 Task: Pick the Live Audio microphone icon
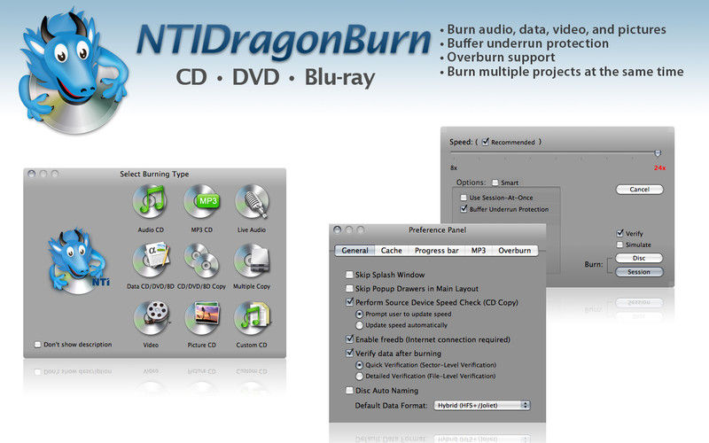point(252,202)
